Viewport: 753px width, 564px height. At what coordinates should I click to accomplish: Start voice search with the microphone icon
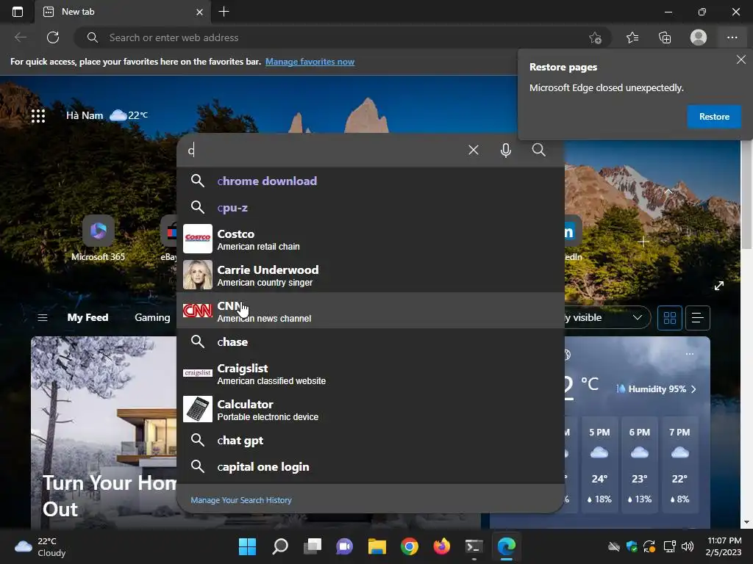[506, 150]
